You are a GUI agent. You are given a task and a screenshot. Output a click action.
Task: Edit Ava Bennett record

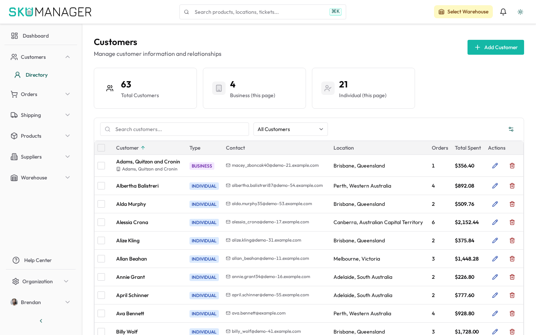495,313
